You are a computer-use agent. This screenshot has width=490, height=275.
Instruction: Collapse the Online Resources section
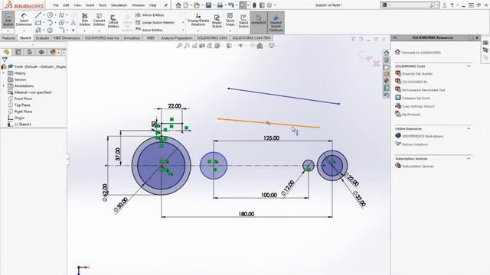[x=469, y=128]
